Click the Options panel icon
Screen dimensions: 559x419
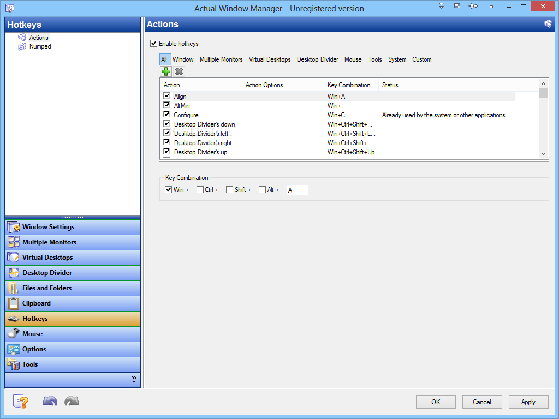pyautogui.click(x=14, y=349)
